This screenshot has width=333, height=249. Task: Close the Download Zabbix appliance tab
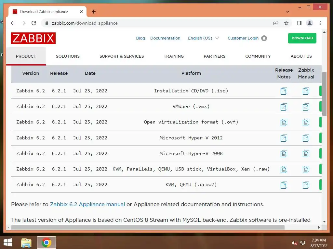(x=81, y=12)
